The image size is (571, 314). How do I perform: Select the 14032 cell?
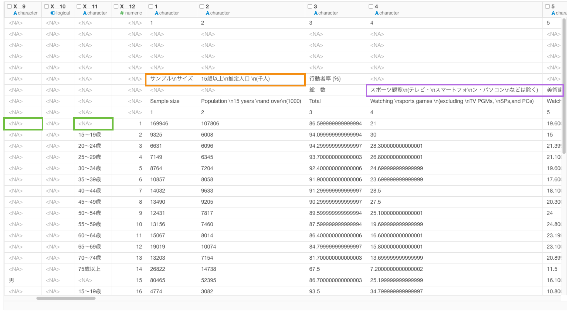[171, 191]
